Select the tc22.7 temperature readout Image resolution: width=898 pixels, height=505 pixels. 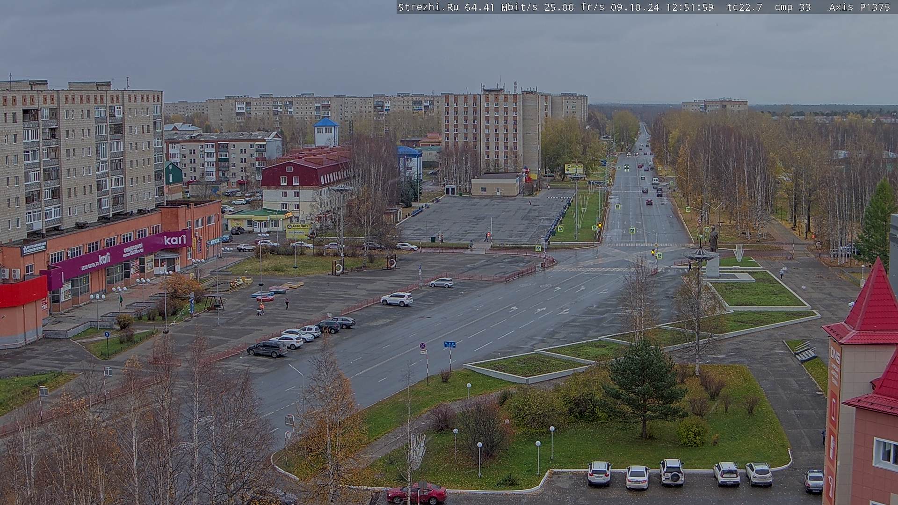pyautogui.click(x=745, y=7)
